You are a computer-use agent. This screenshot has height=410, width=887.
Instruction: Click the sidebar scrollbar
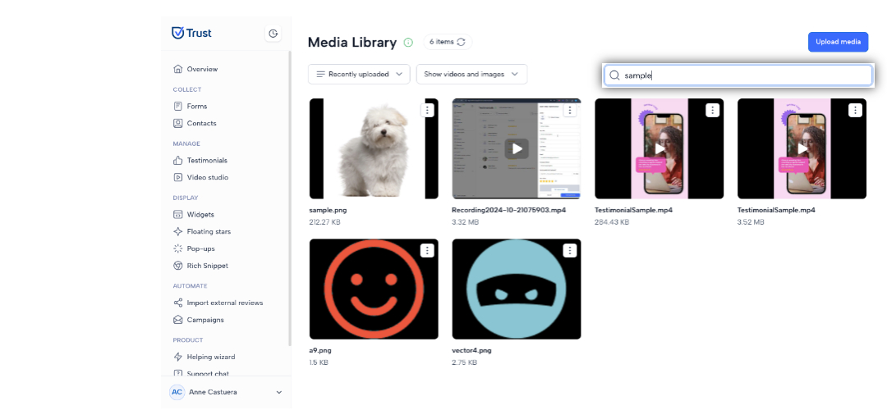click(290, 198)
